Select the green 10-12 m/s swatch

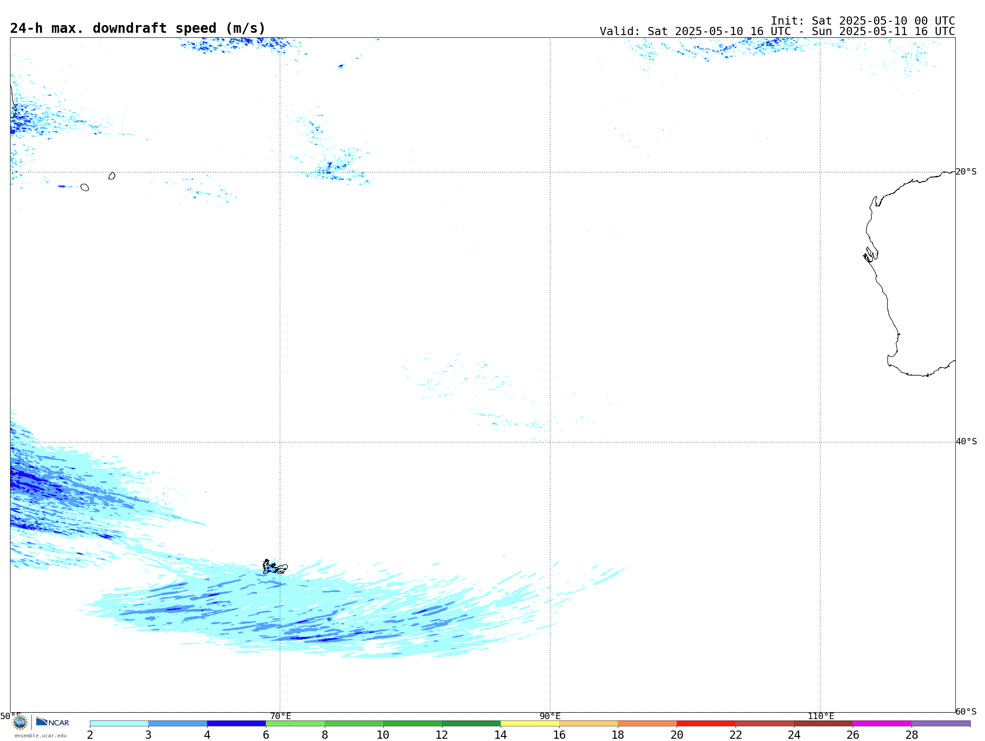pyautogui.click(x=412, y=724)
